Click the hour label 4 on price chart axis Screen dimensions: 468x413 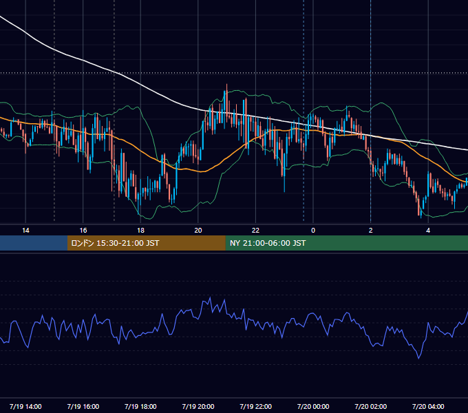(428, 231)
